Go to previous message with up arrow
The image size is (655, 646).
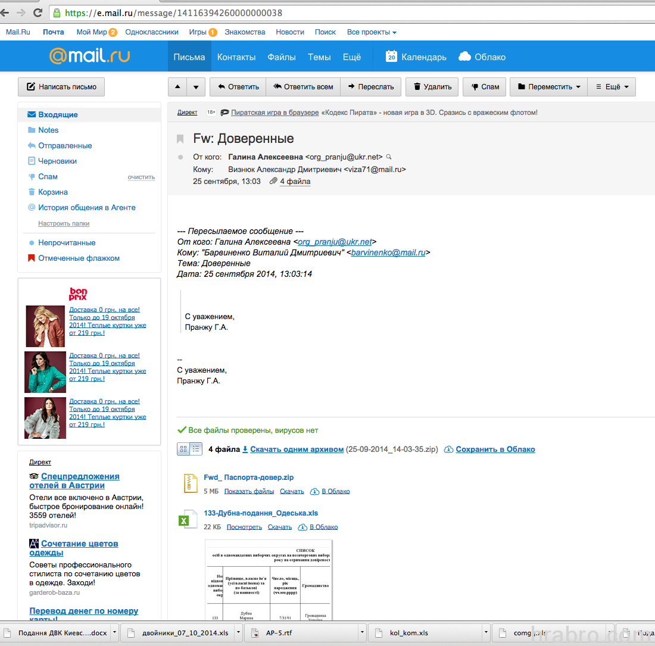177,87
